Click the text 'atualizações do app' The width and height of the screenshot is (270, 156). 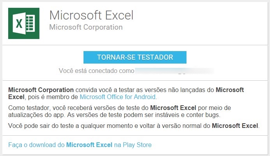pos(36,115)
